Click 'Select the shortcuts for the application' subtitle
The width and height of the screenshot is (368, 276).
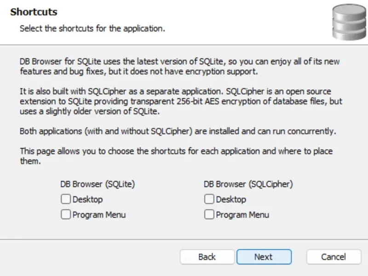(x=92, y=29)
